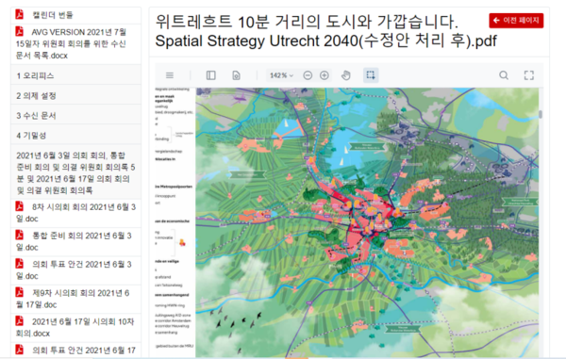Select agenda item 4 기밀성

(x=75, y=136)
